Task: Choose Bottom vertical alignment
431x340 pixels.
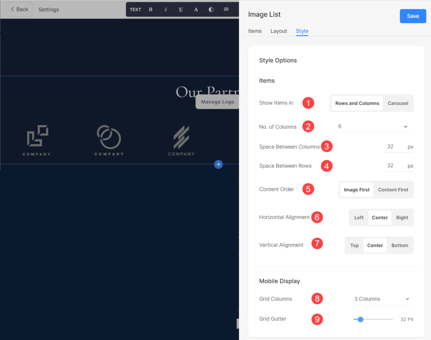Action: tap(399, 245)
